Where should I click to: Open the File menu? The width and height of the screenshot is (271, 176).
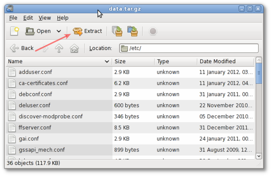click(13, 18)
